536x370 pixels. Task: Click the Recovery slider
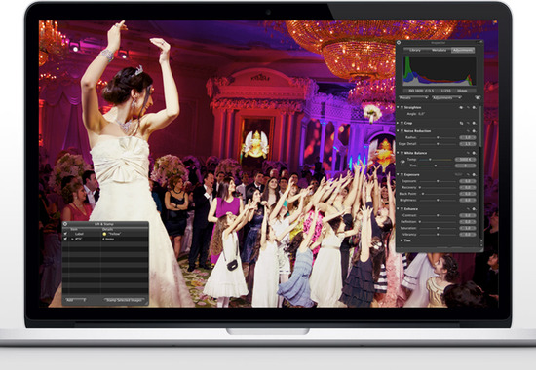point(439,188)
